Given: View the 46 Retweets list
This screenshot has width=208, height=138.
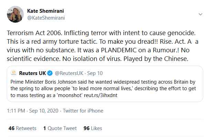Looking at the screenshot, I should (22, 128).
